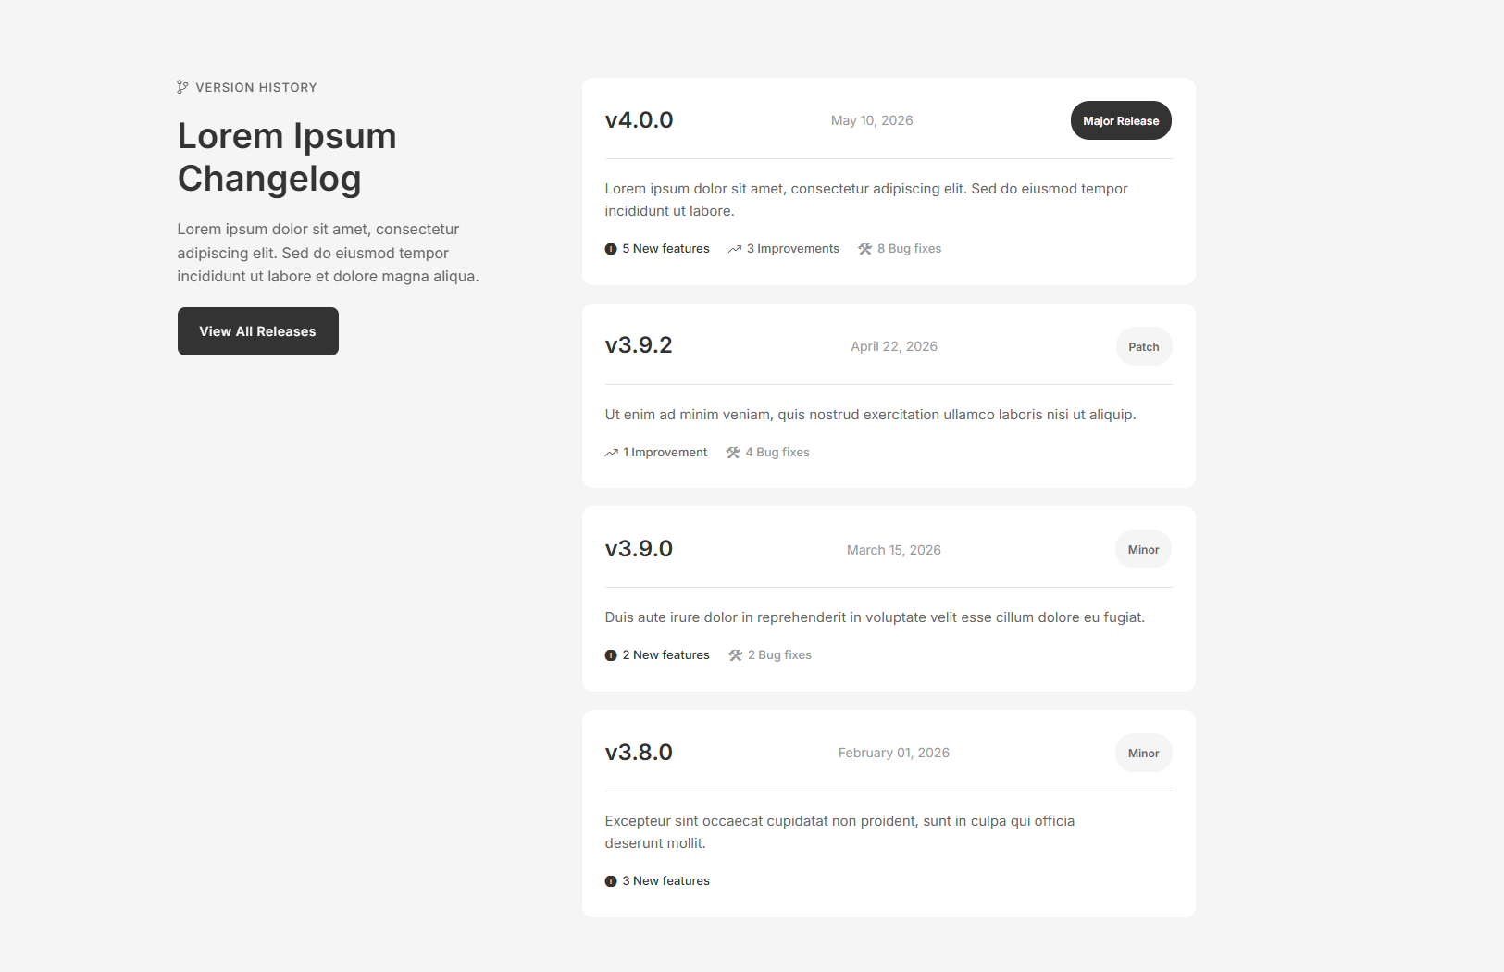Click the v3.9.2 improvement trend icon
This screenshot has height=972, width=1504.
(612, 453)
